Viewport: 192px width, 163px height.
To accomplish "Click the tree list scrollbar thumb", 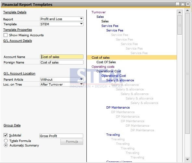I will 180,25.
